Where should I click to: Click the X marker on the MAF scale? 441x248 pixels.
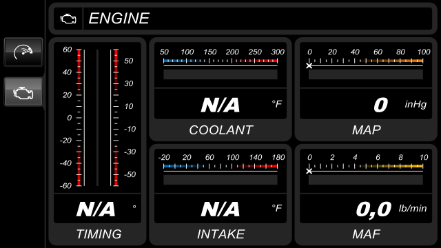pyautogui.click(x=309, y=172)
